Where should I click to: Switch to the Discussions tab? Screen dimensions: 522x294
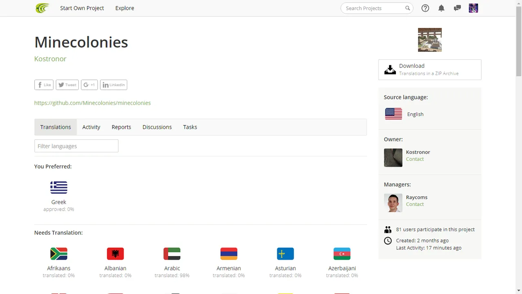click(x=157, y=127)
